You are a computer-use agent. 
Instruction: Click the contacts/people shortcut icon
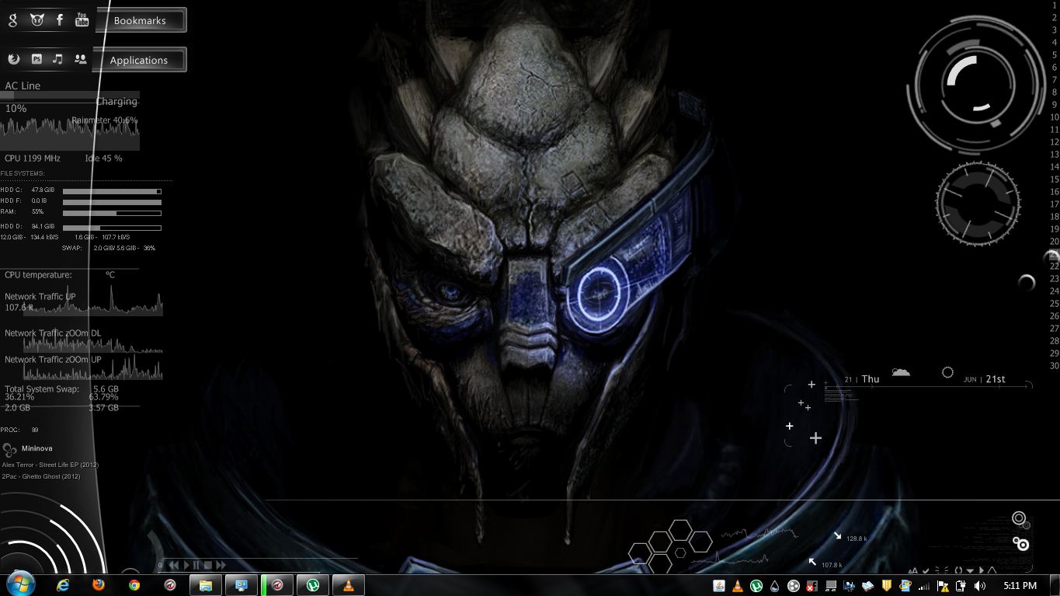pyautogui.click(x=81, y=59)
